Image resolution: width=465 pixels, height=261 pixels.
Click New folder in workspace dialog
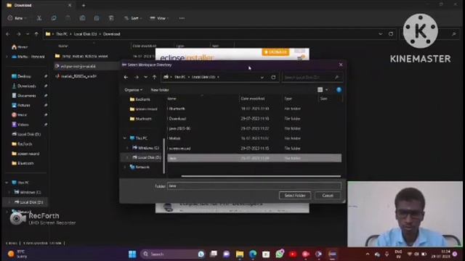click(x=160, y=90)
